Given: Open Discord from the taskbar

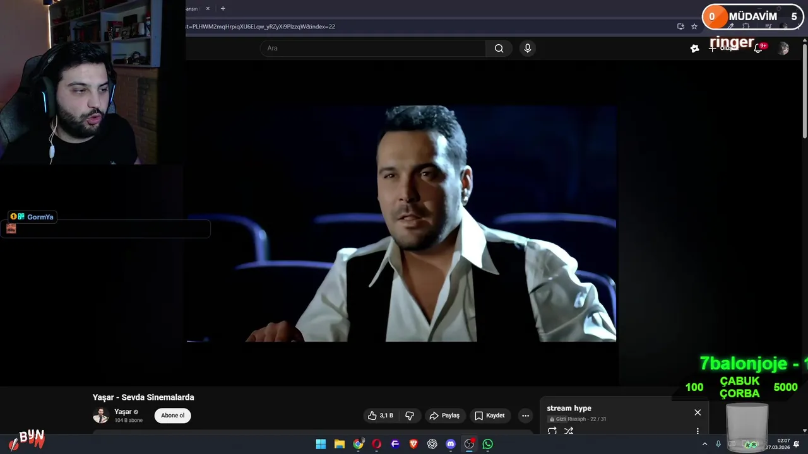Looking at the screenshot, I should point(451,444).
